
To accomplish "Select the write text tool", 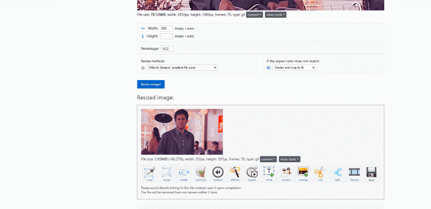I will click(269, 174).
